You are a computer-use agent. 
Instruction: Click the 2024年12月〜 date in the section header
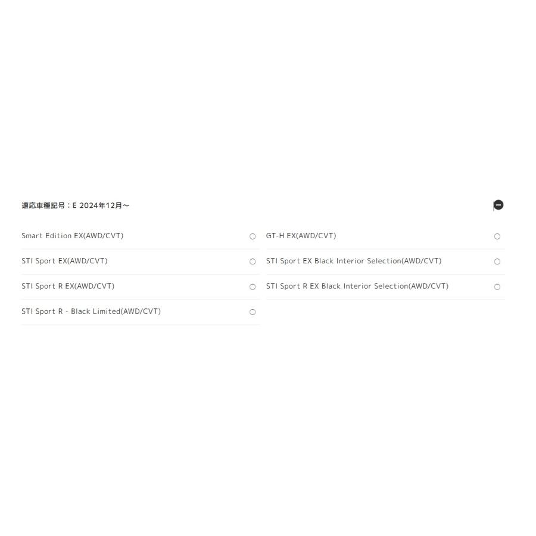104,205
